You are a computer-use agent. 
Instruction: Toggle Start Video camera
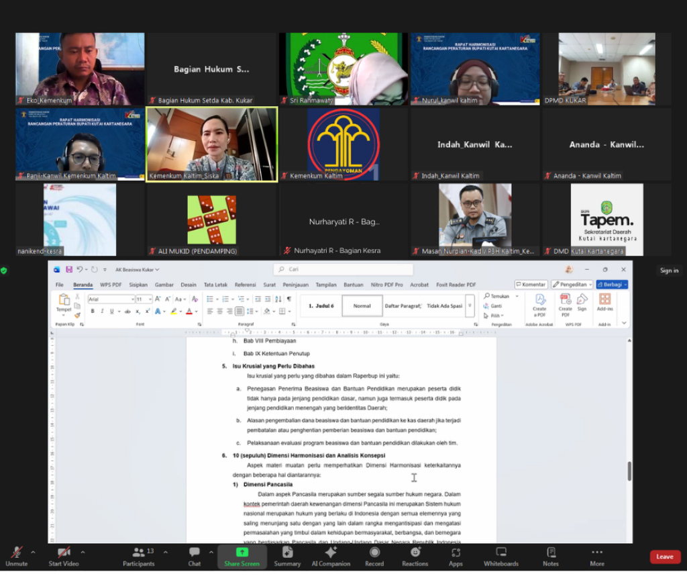click(64, 555)
